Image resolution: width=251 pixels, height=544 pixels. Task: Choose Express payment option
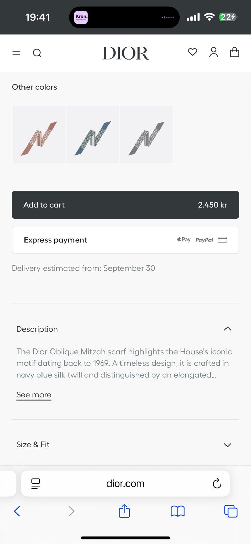(x=125, y=240)
